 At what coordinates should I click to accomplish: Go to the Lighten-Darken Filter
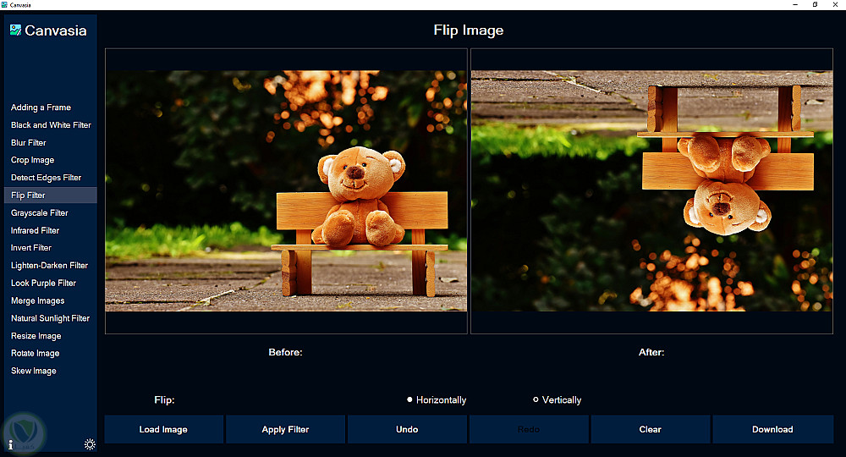(x=50, y=266)
